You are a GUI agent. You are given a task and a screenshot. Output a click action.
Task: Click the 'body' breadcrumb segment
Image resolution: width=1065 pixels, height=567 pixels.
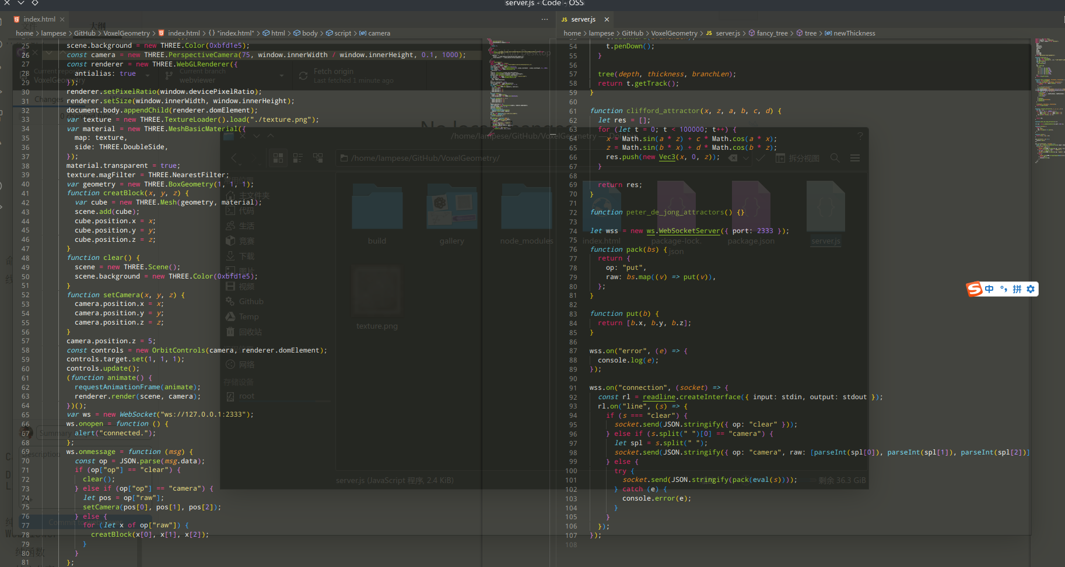(306, 33)
